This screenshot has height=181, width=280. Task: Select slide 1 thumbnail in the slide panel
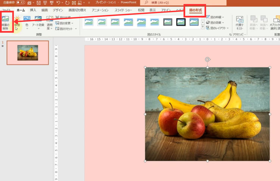pyautogui.click(x=28, y=53)
